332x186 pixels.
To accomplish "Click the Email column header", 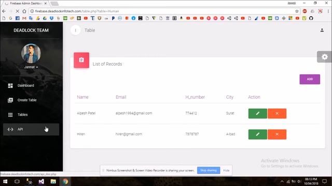I will coord(121,97).
